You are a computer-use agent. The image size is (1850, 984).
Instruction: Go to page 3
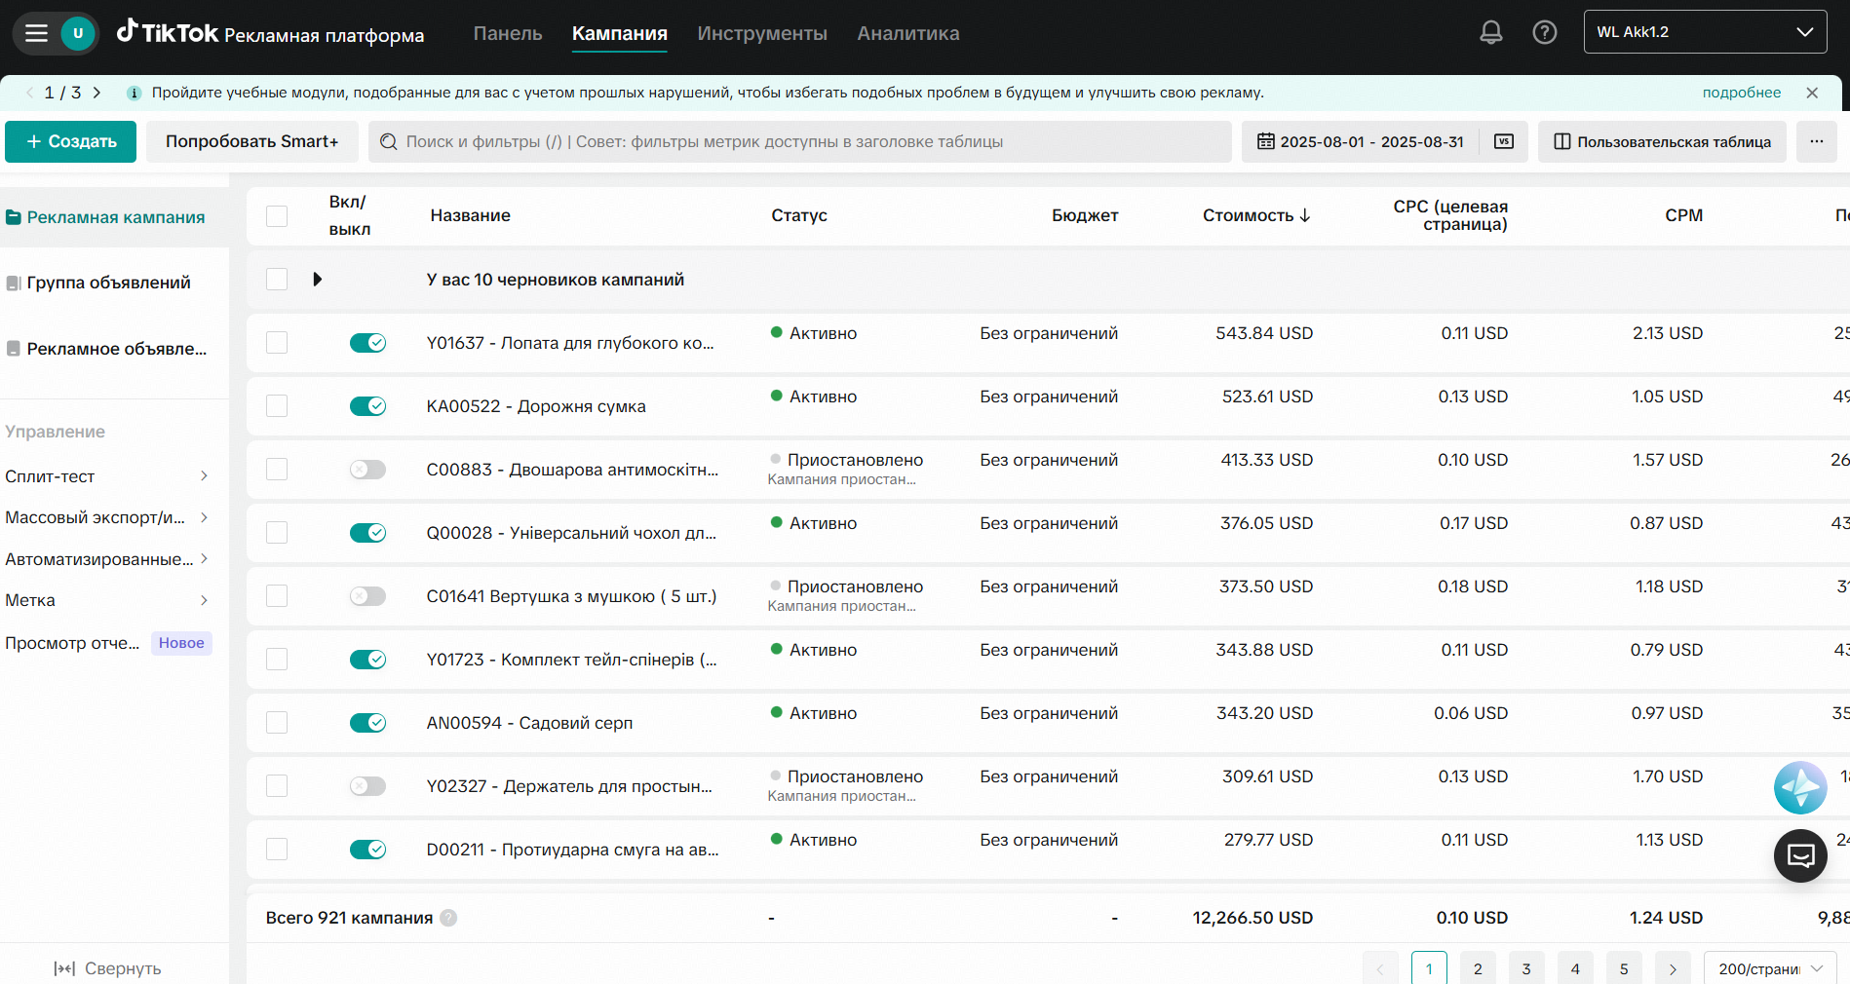[1526, 969]
